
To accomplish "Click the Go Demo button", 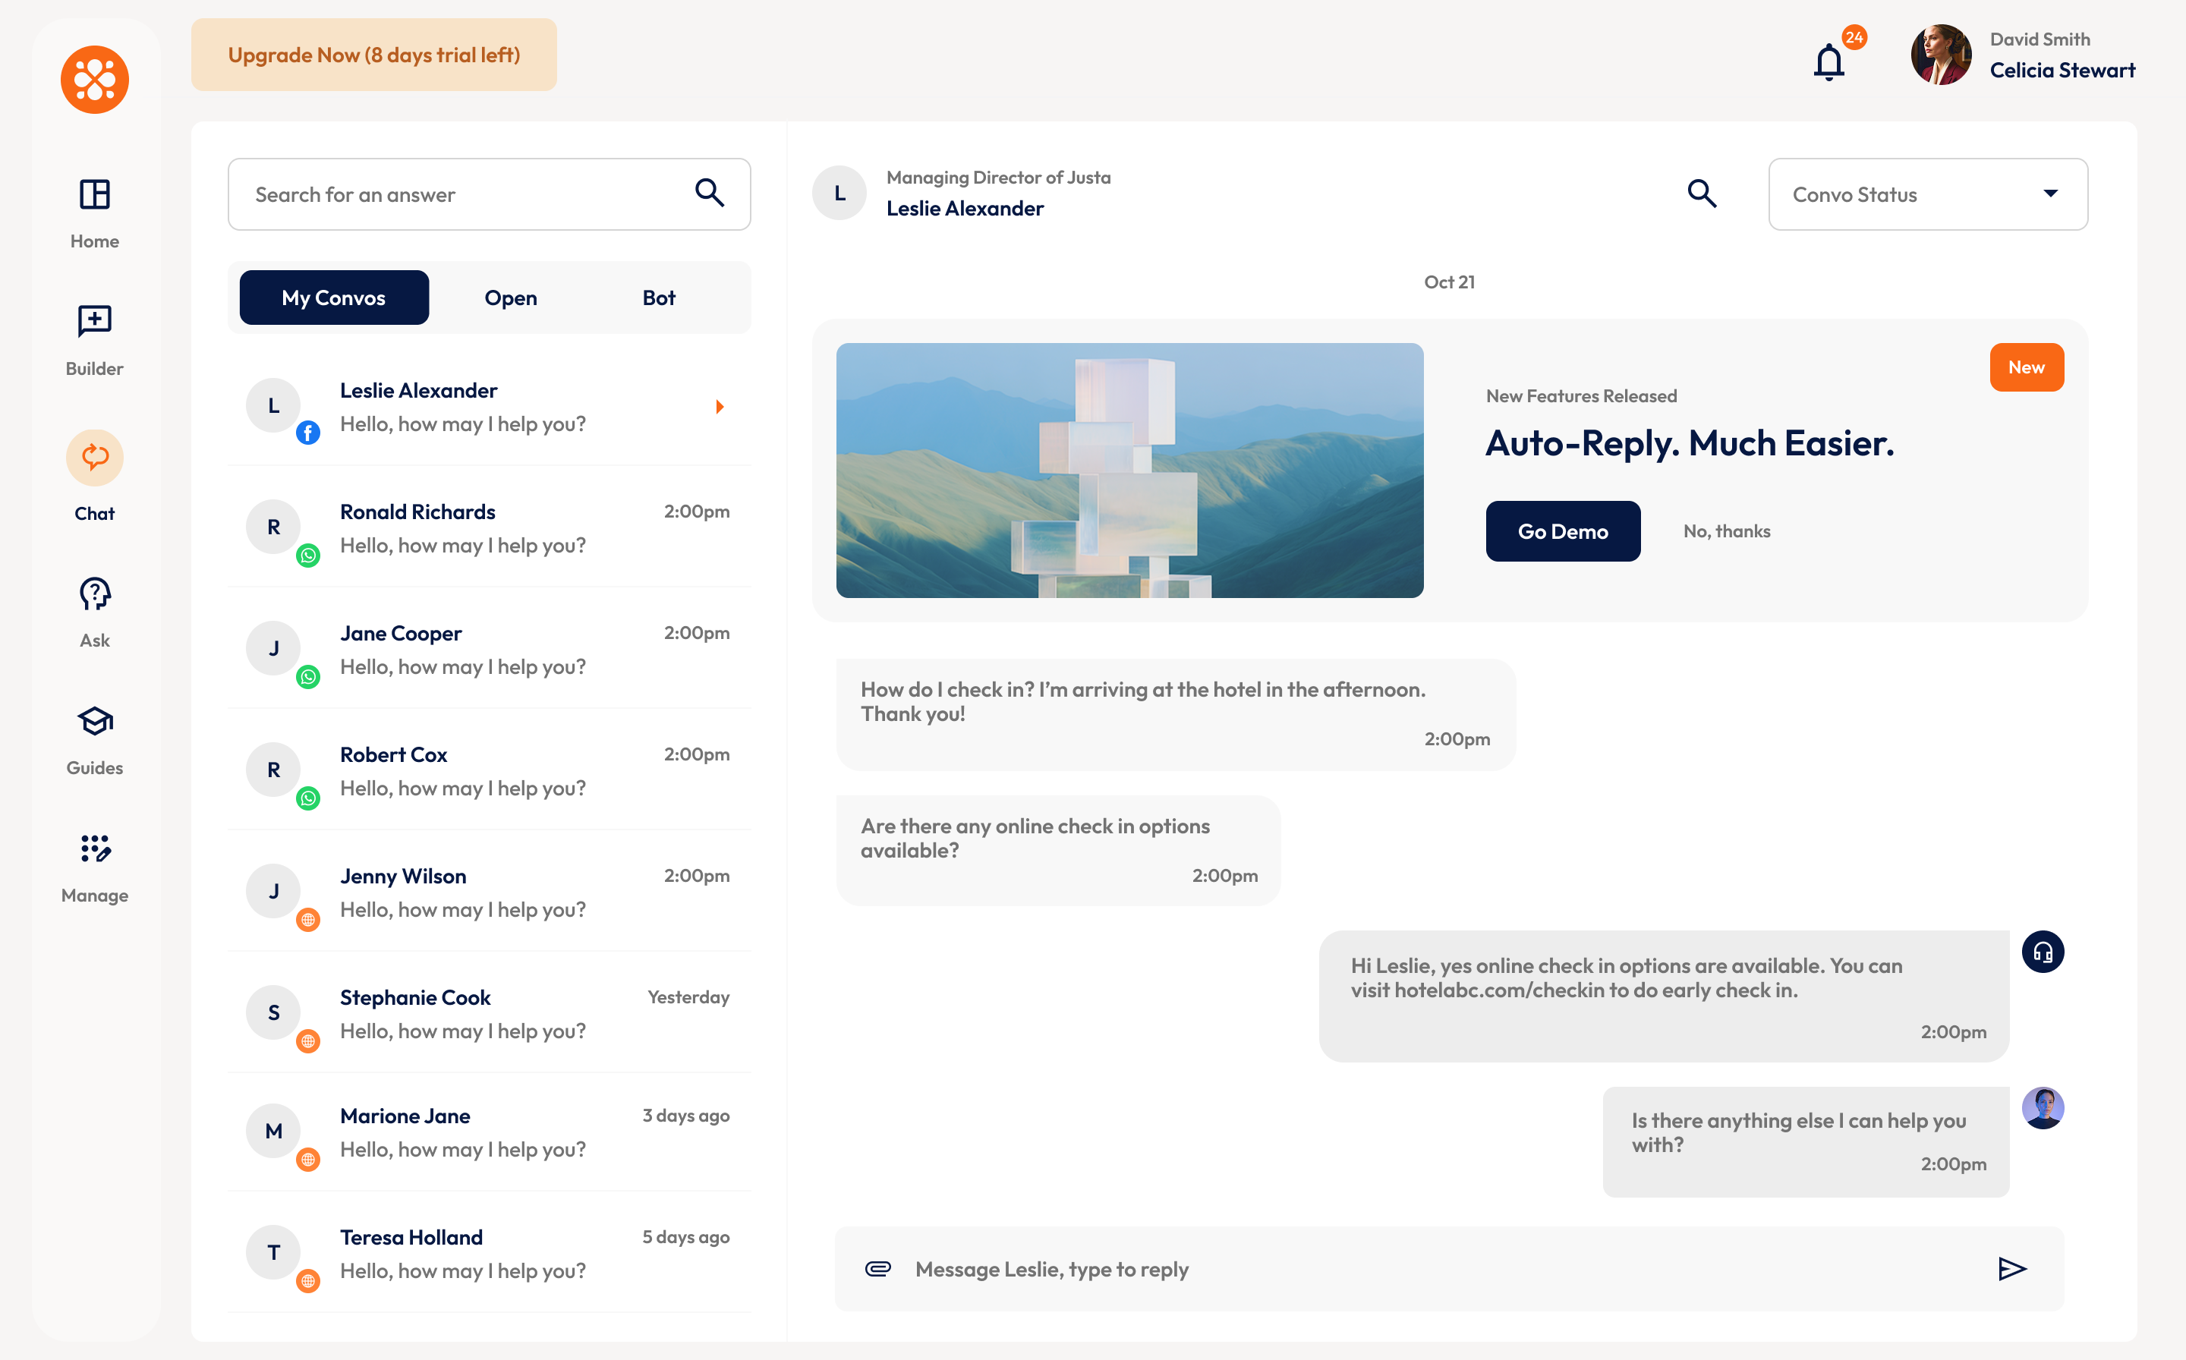I will (1563, 531).
